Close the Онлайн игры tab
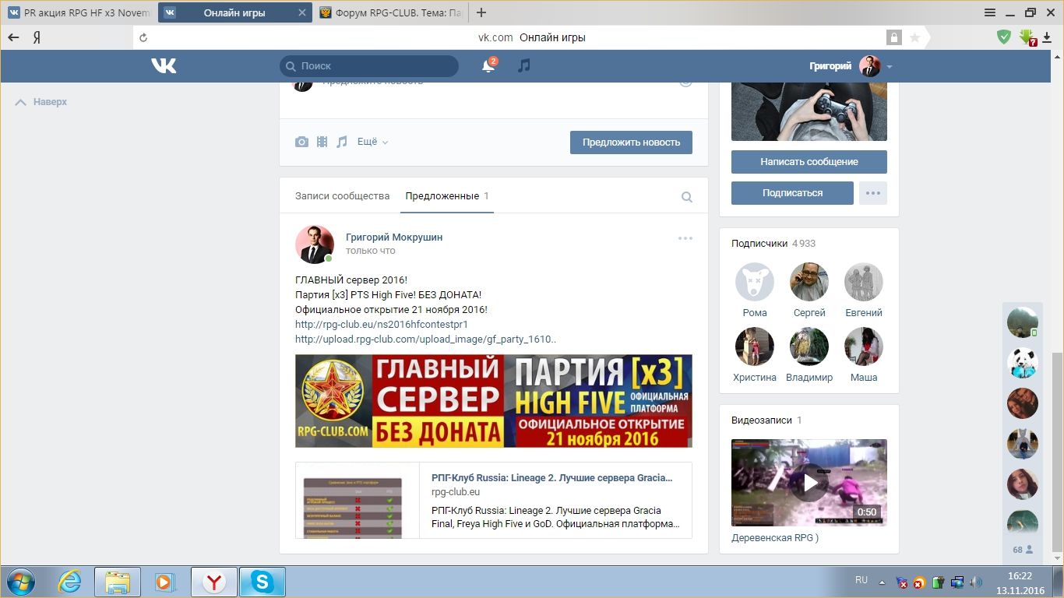This screenshot has height=598, width=1064. [302, 12]
